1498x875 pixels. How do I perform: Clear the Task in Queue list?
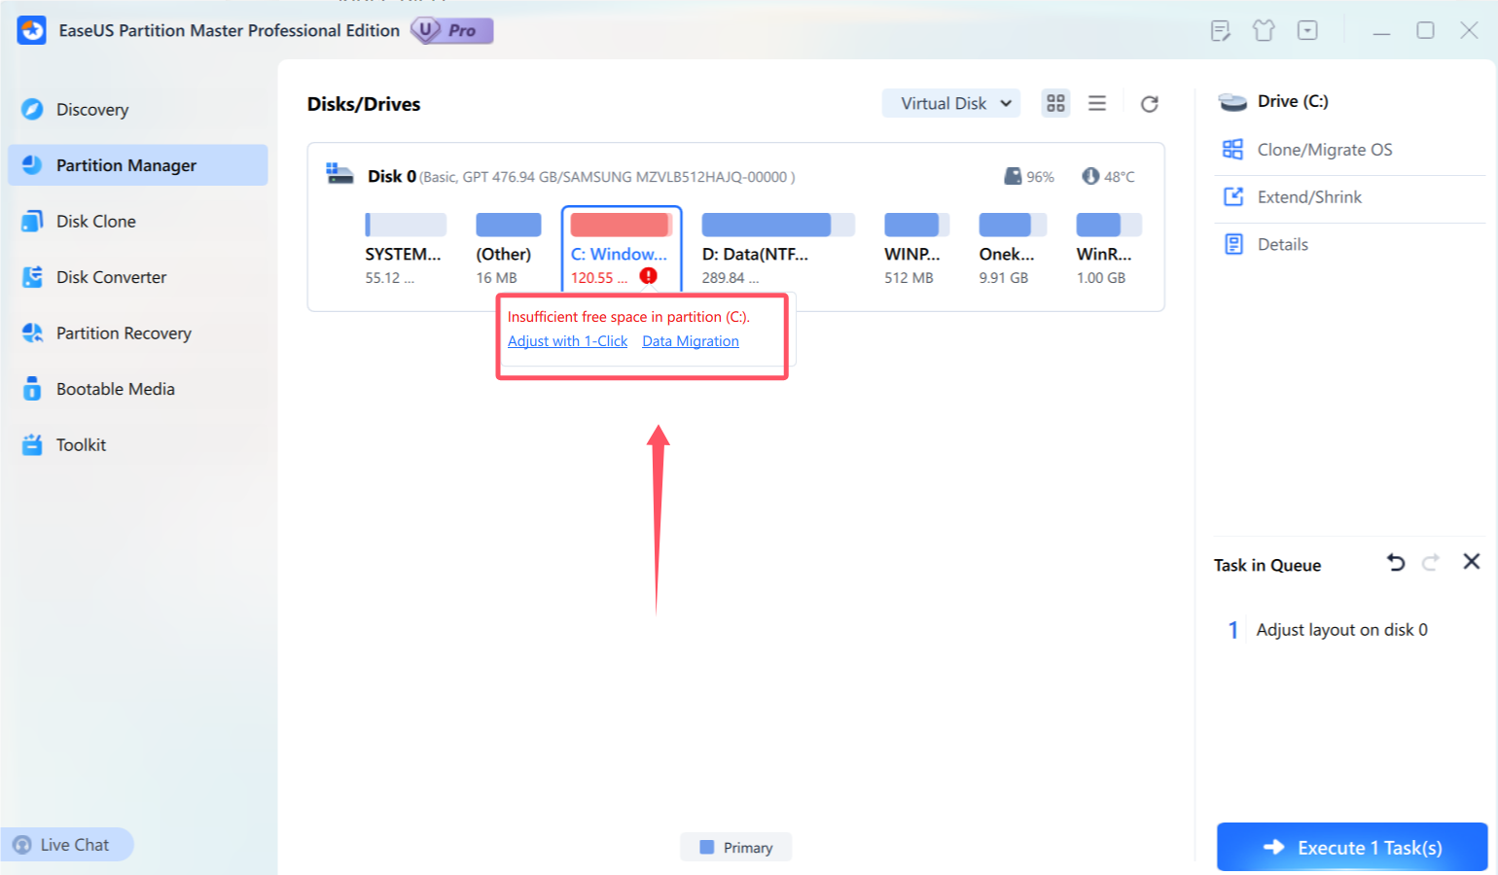[1472, 561]
